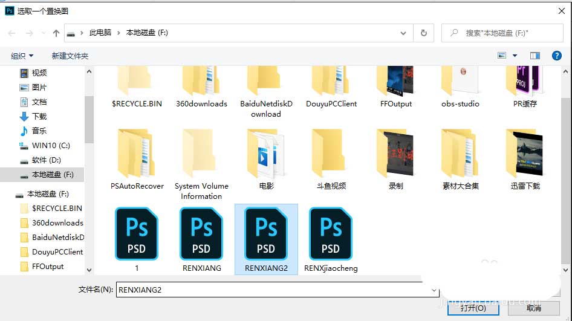Open the 电影 folder
The height and width of the screenshot is (321, 572).
click(266, 160)
